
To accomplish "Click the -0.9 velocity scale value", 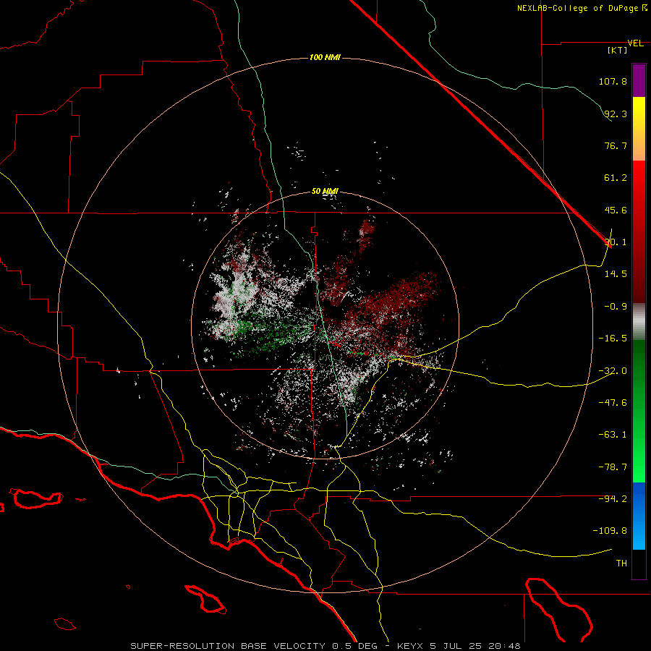I will point(616,307).
